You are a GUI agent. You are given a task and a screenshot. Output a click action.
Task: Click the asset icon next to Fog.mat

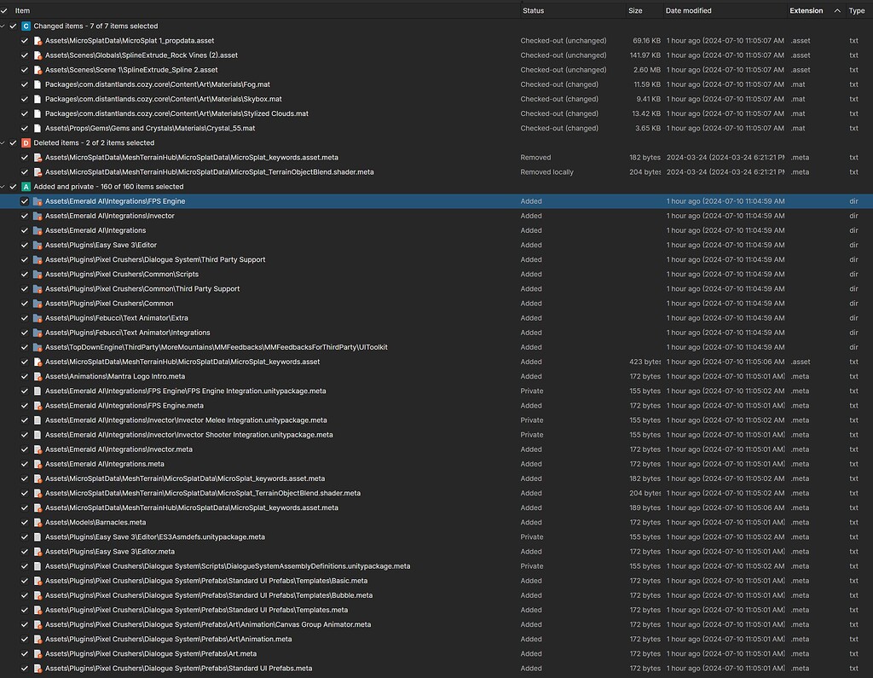[38, 84]
